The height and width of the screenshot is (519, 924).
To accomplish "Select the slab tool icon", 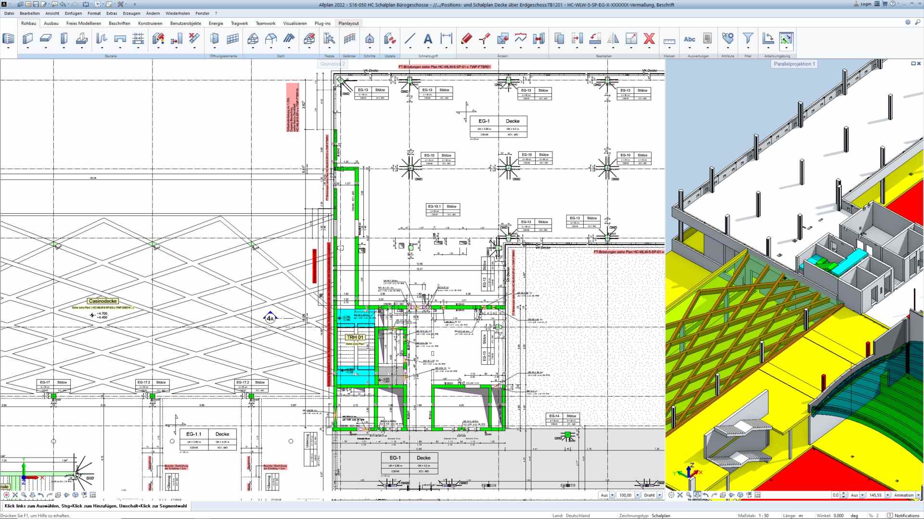I will pos(46,38).
